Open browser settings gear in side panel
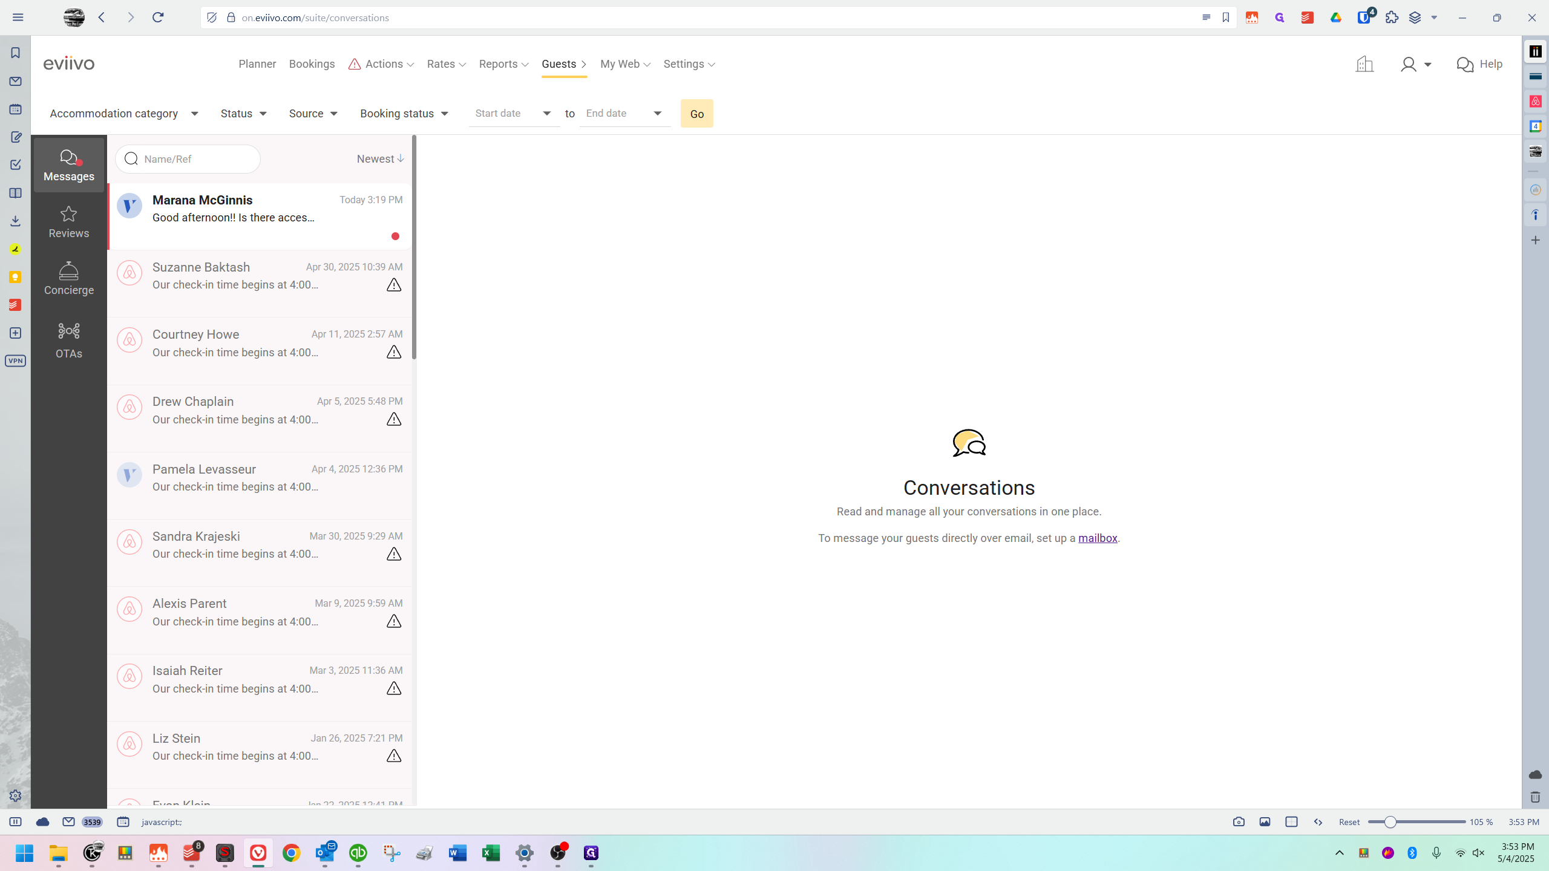Screen dimensions: 1549x871 pos(16,796)
